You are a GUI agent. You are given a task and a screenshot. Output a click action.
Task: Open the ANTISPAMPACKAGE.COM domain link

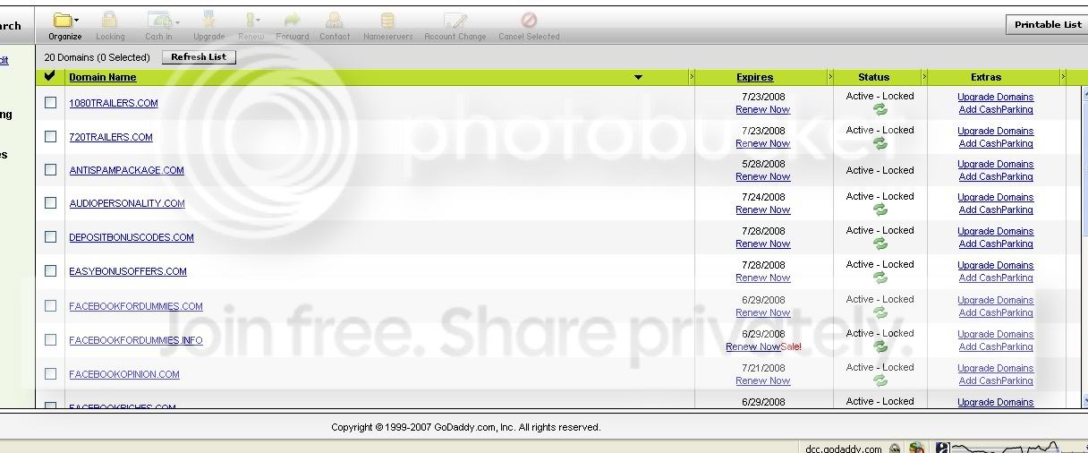[127, 170]
